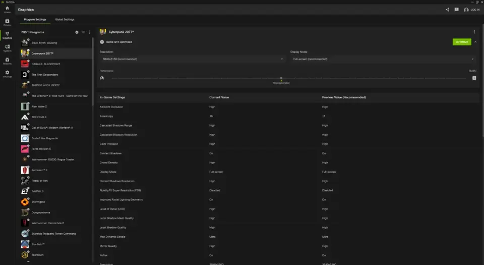This screenshot has width=484, height=265.
Task: Select THRONE AND LIBERTY game icon
Action: [x=25, y=85]
